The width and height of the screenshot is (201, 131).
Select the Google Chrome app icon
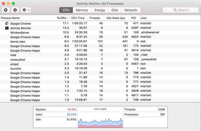7,24
